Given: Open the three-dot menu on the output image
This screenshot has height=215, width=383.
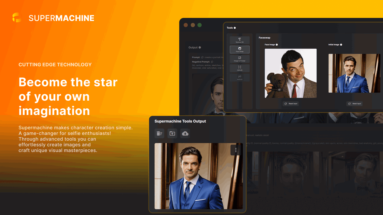Looking at the screenshot, I should coord(236,150).
